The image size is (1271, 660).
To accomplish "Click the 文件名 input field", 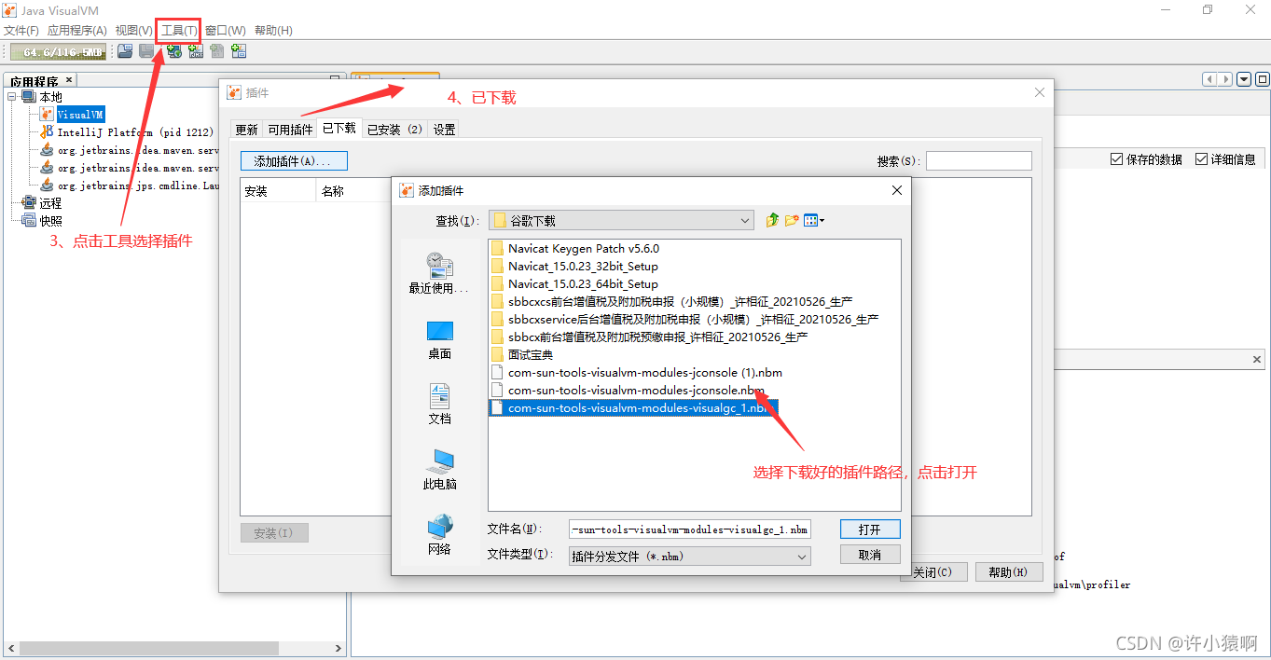I will tap(690, 529).
